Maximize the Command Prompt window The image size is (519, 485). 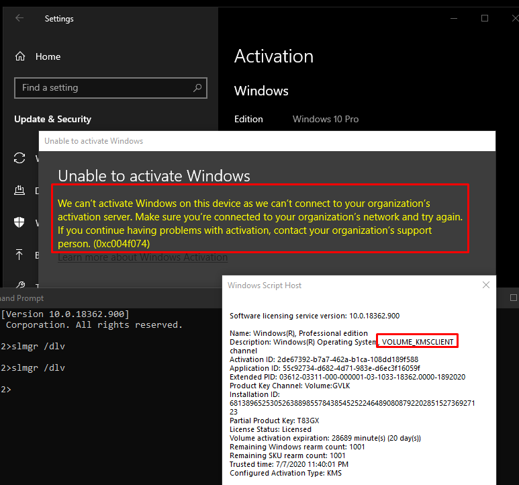[514, 298]
